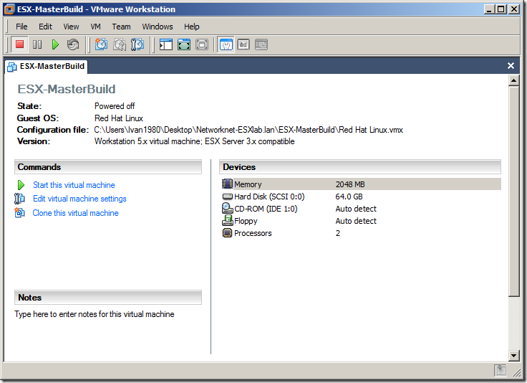Screen dimensions: 527x383
Task: Click Clone this virtual machine link
Action: click(x=75, y=213)
